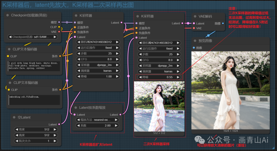The height and width of the screenshot is (151, 277).
Task: Click the VAE解码 node title
Action: coord(205,16)
